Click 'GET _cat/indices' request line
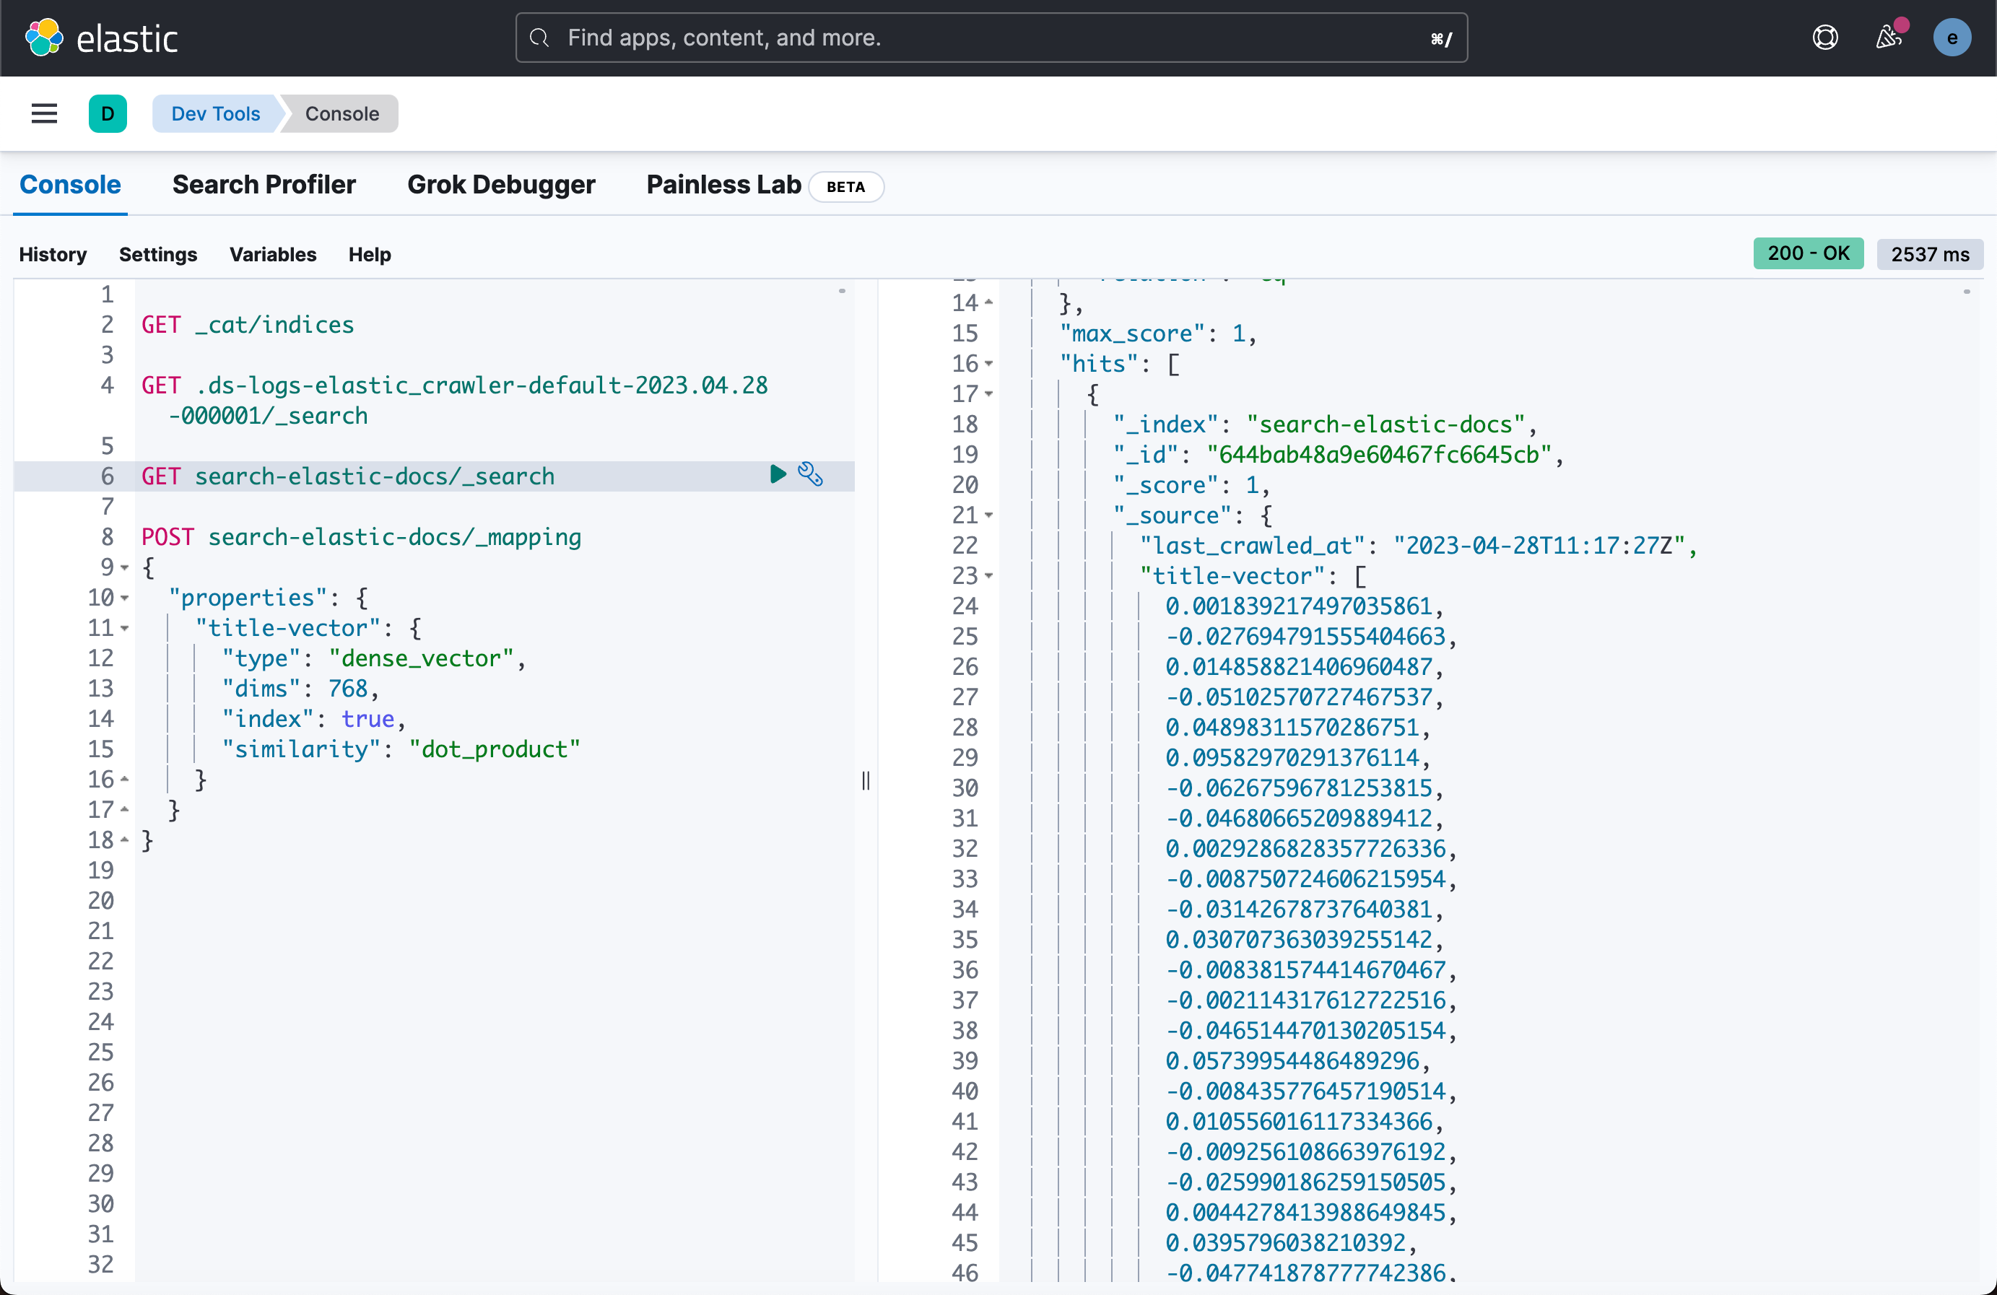The image size is (1997, 1295). tap(248, 325)
